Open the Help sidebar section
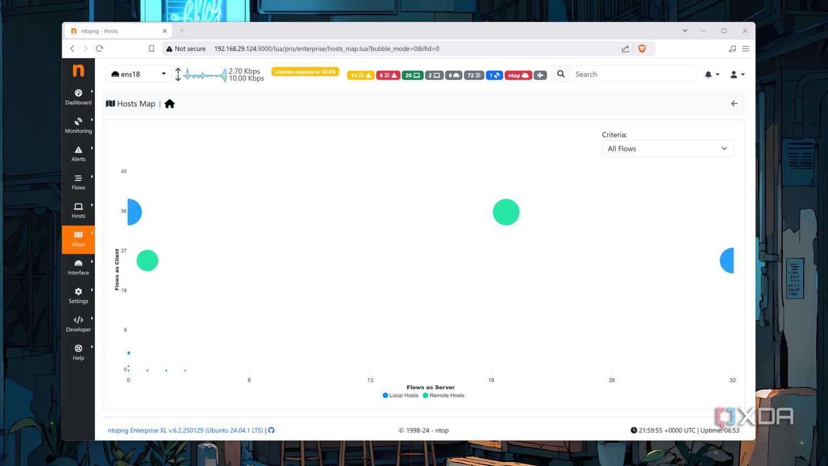Screen dimensions: 828x466 (x=78, y=353)
